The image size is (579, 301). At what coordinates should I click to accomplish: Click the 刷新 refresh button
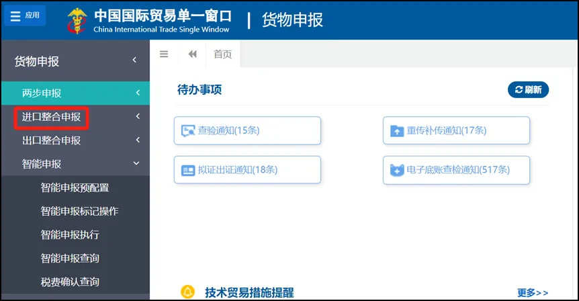(x=528, y=90)
